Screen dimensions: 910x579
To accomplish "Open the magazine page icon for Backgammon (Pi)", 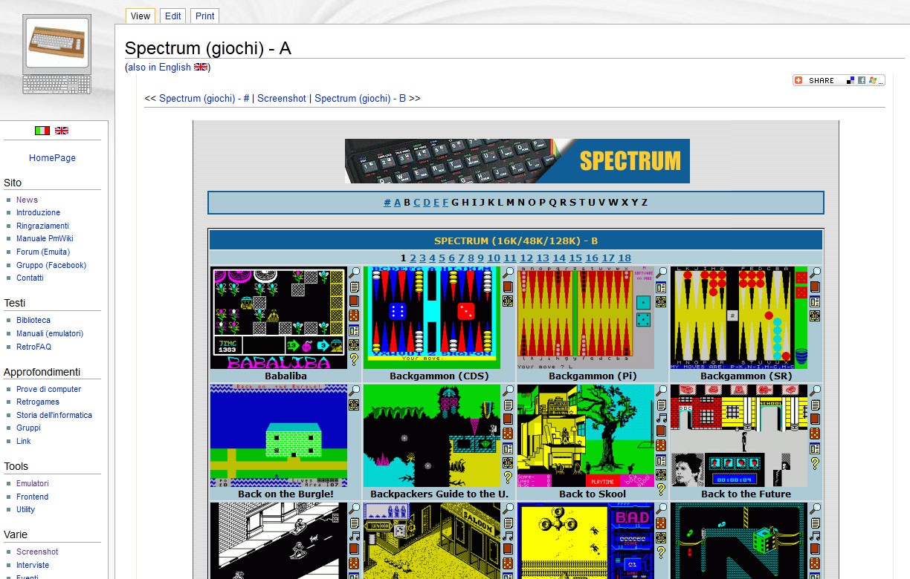I will (661, 287).
